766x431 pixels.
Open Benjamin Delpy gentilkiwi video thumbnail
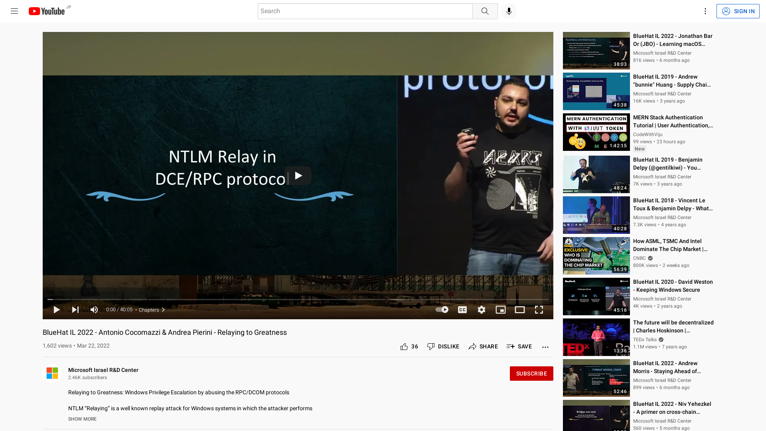pos(596,174)
